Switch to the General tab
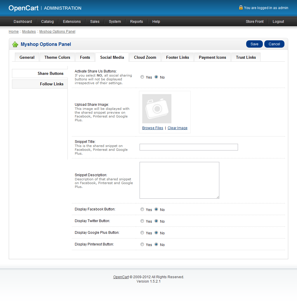Viewport: 297px width, 301px height. tap(27, 57)
